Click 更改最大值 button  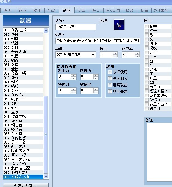[x=26, y=185]
